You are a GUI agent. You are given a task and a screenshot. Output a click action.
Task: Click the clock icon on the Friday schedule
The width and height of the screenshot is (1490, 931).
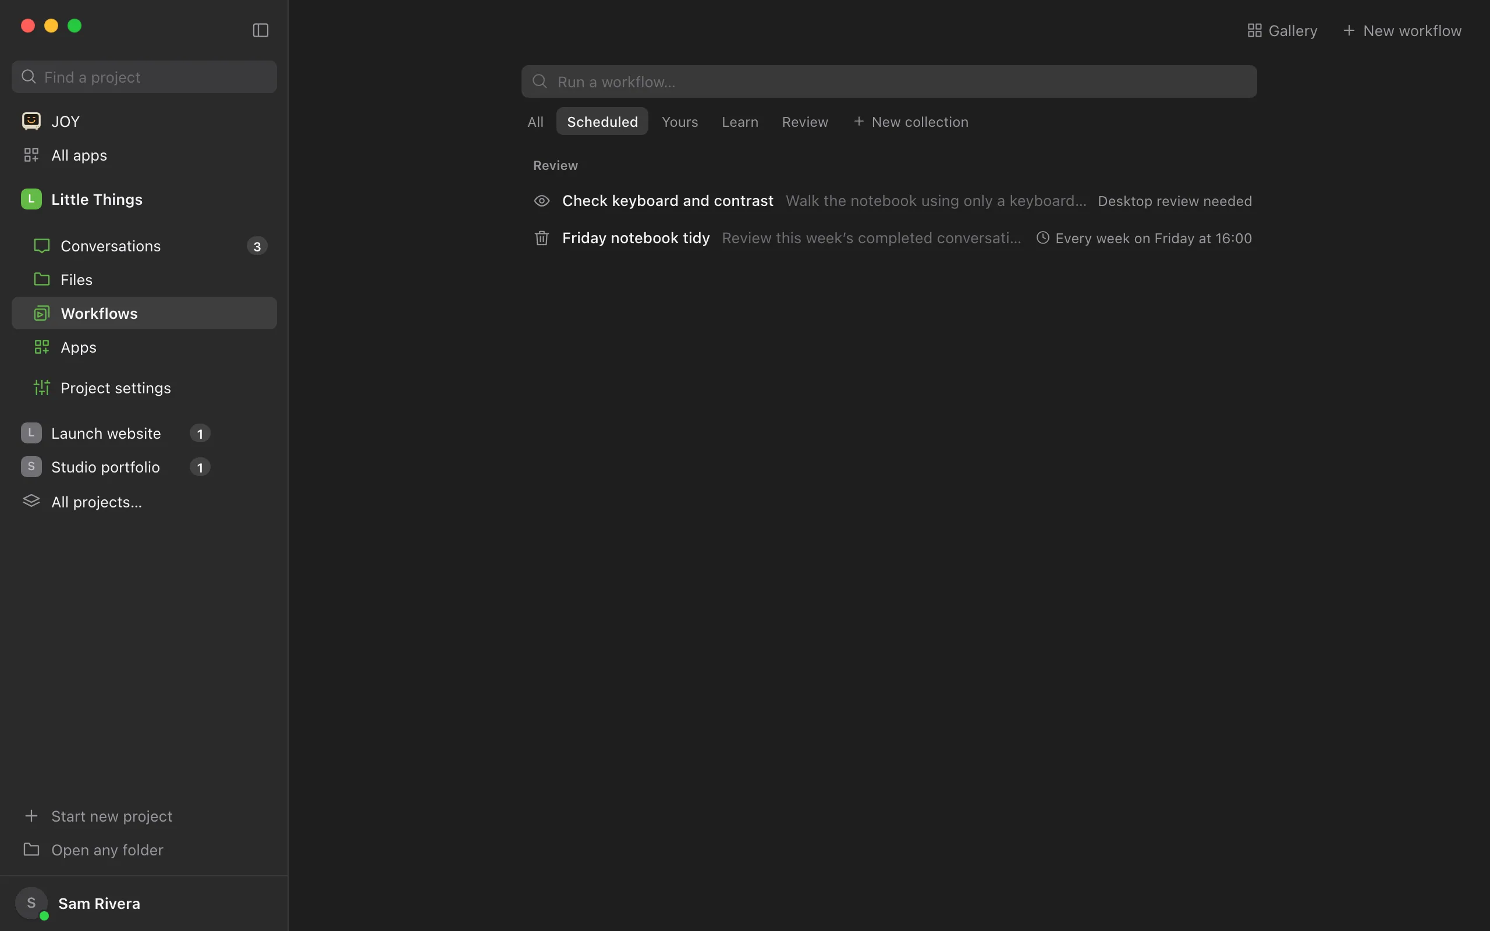(1042, 237)
